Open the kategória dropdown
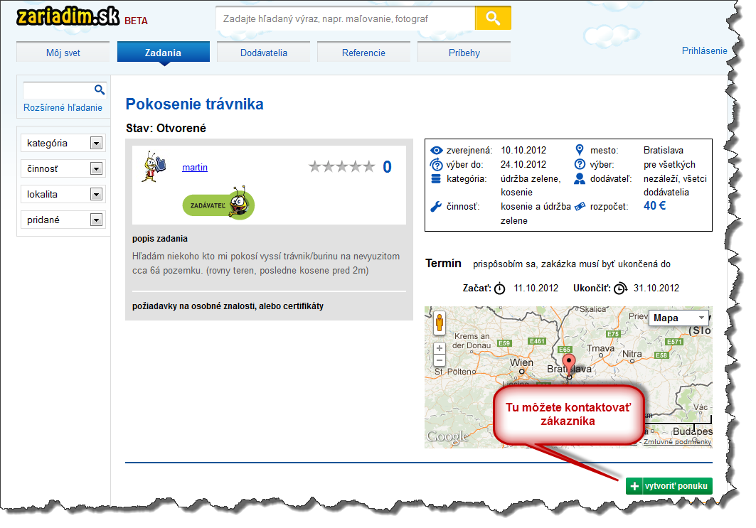The width and height of the screenshot is (756, 528). pos(63,143)
